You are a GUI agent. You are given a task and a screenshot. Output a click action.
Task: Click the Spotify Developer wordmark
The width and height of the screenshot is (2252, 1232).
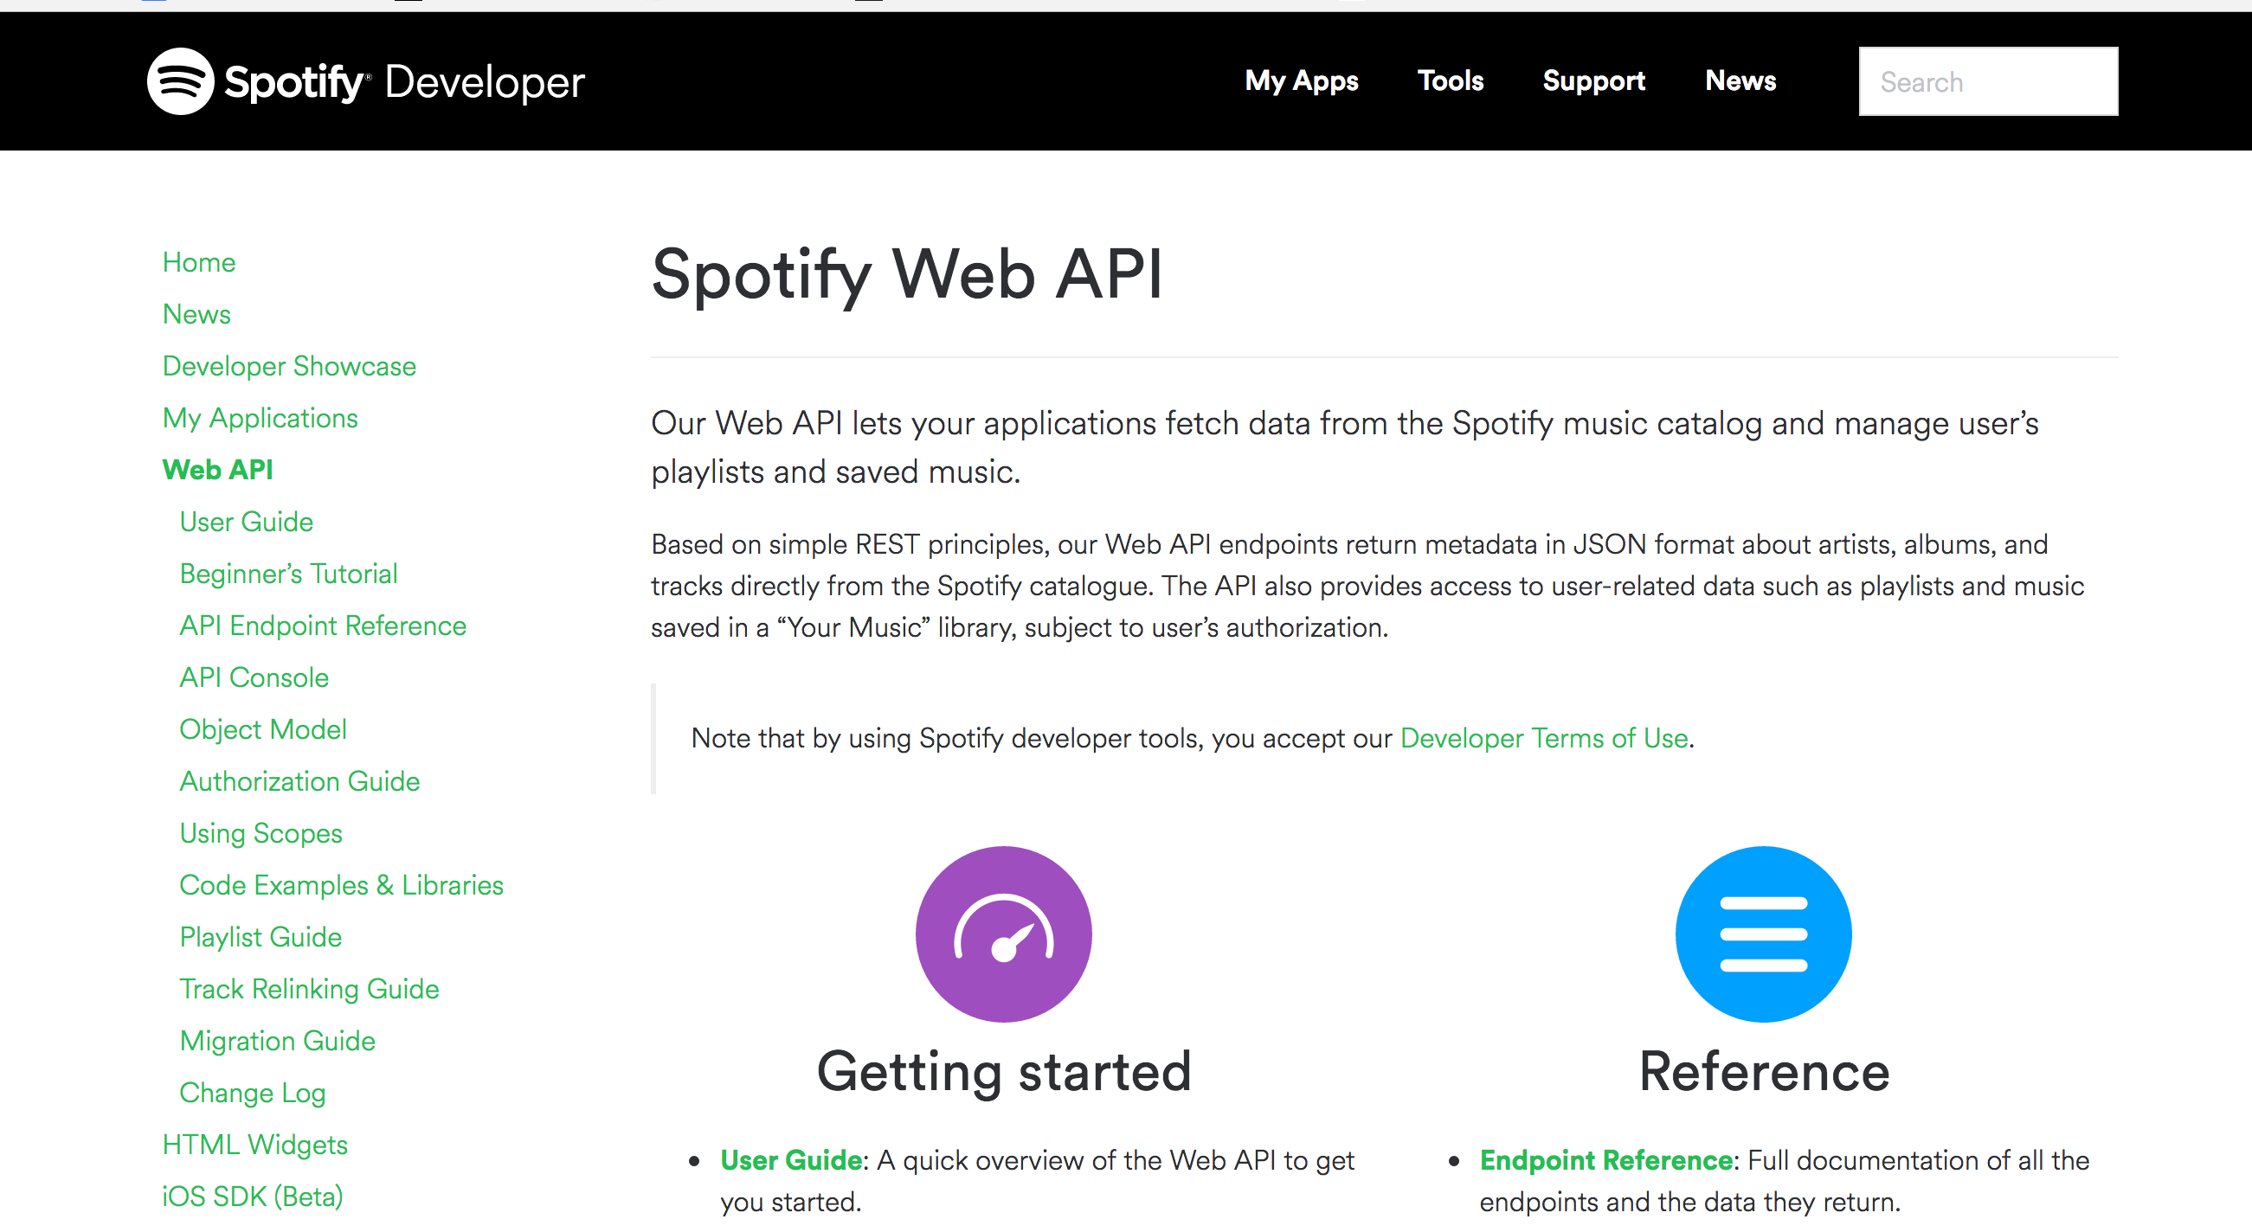[404, 82]
